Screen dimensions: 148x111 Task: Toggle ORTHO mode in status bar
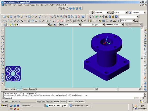click(x=50, y=101)
